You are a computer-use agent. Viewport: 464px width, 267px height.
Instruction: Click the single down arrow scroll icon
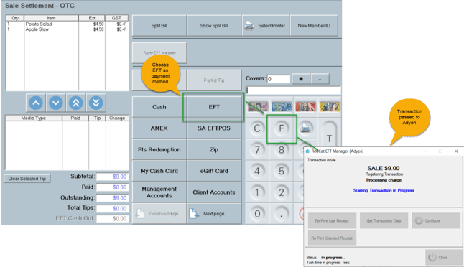[x=55, y=103]
